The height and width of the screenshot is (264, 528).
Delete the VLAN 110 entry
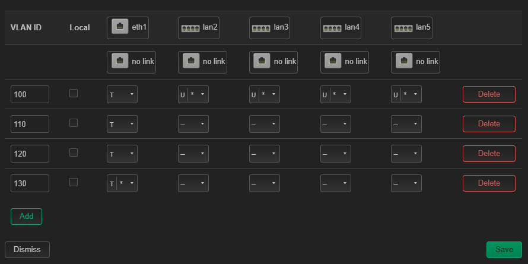tap(489, 124)
